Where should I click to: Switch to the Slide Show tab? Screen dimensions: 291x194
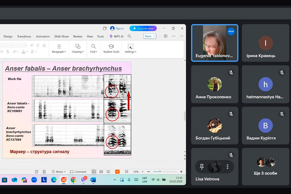click(x=61, y=37)
